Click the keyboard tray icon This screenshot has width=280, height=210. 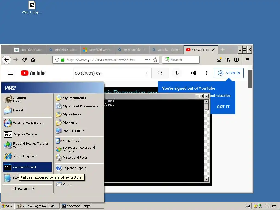(248, 206)
